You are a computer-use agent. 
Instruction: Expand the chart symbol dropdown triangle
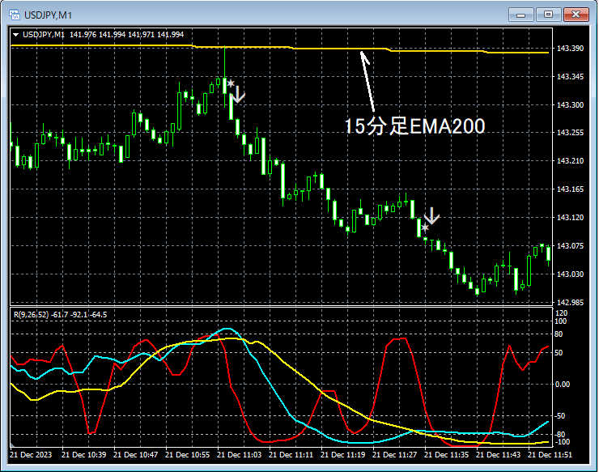15,35
